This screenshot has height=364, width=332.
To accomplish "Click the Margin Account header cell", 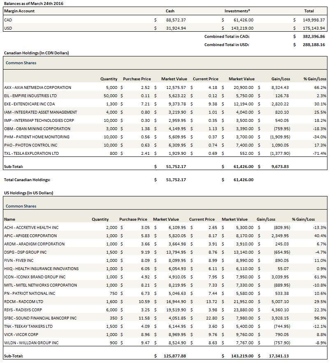I will (19, 11).
